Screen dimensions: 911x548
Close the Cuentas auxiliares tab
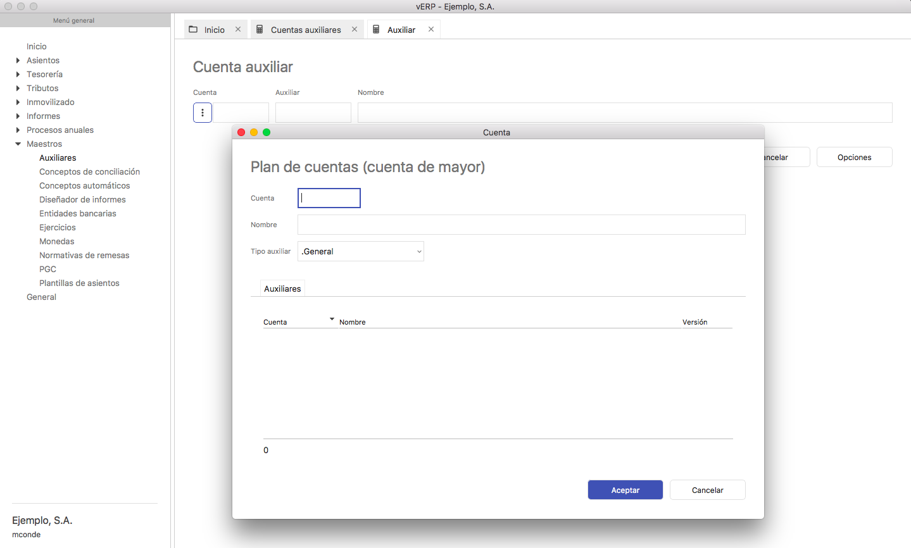coord(355,30)
